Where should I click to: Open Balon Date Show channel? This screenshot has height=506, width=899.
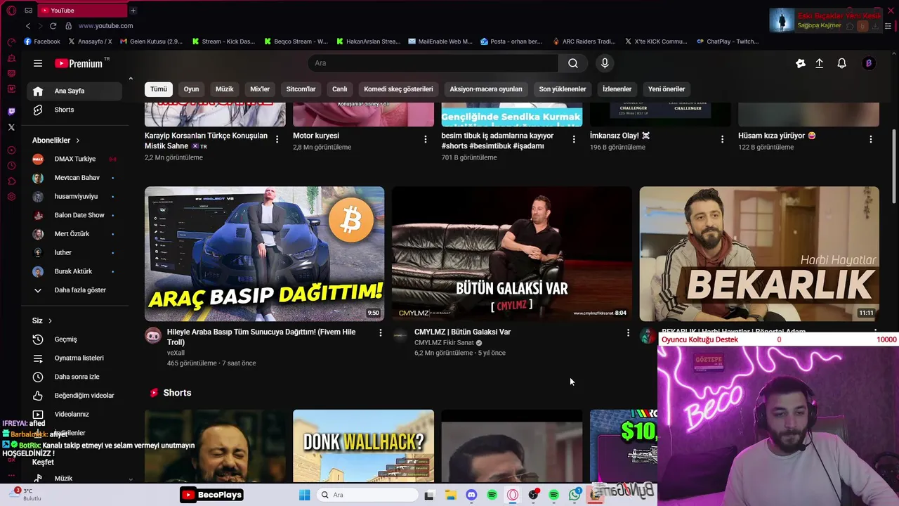click(74, 215)
